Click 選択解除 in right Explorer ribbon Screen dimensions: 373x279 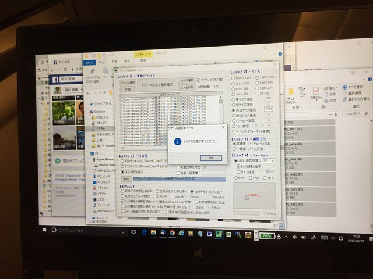point(352,93)
